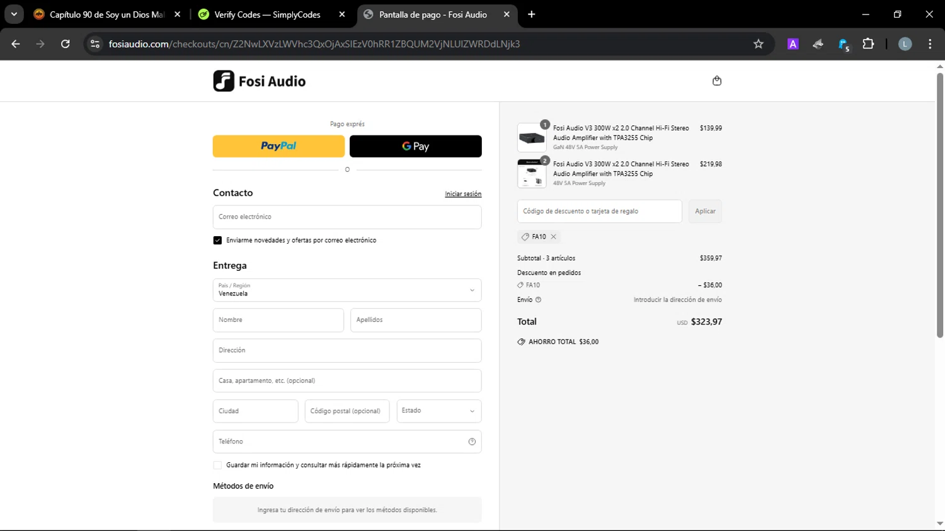Viewport: 945px width, 531px height.
Task: Focus the Correo electrónico field
Action: pos(347,217)
